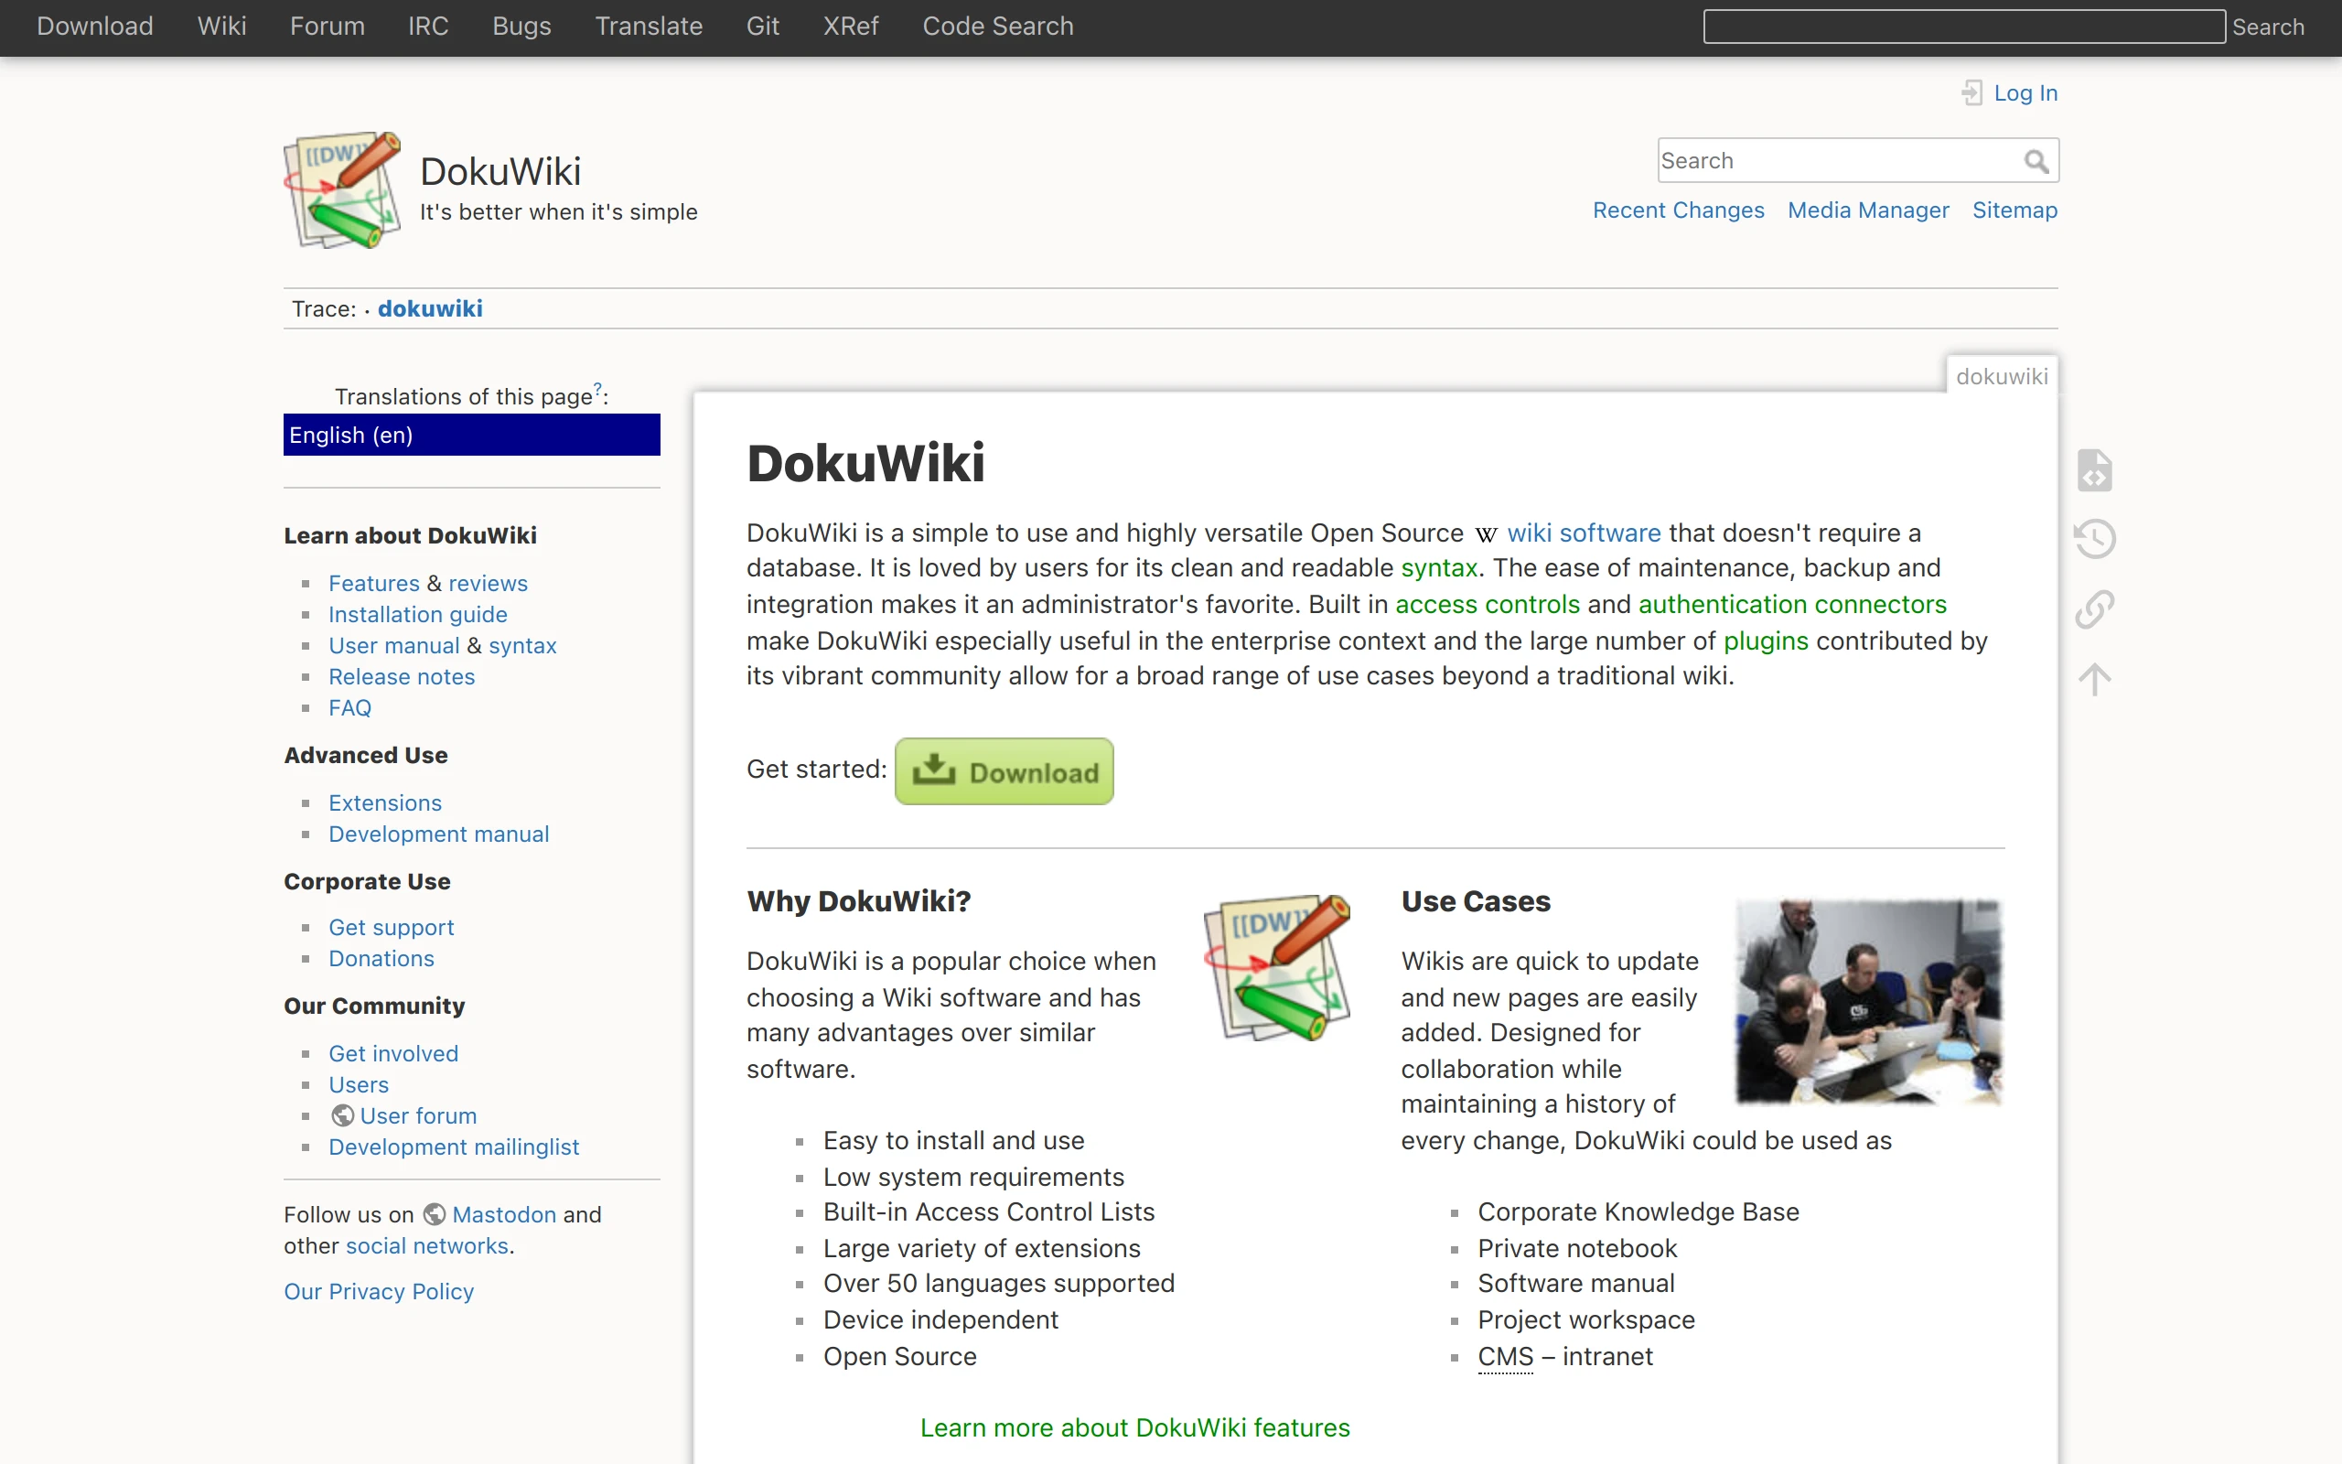Open the Translate page
This screenshot has width=2342, height=1464.
pos(649,27)
